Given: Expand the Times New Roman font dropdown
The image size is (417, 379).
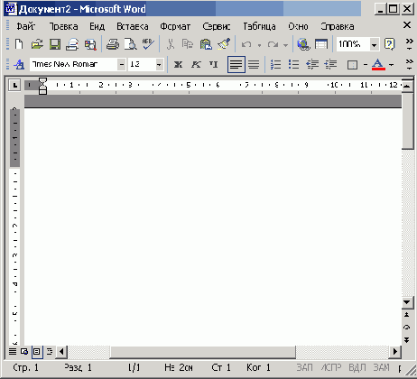Looking at the screenshot, I should (122, 64).
